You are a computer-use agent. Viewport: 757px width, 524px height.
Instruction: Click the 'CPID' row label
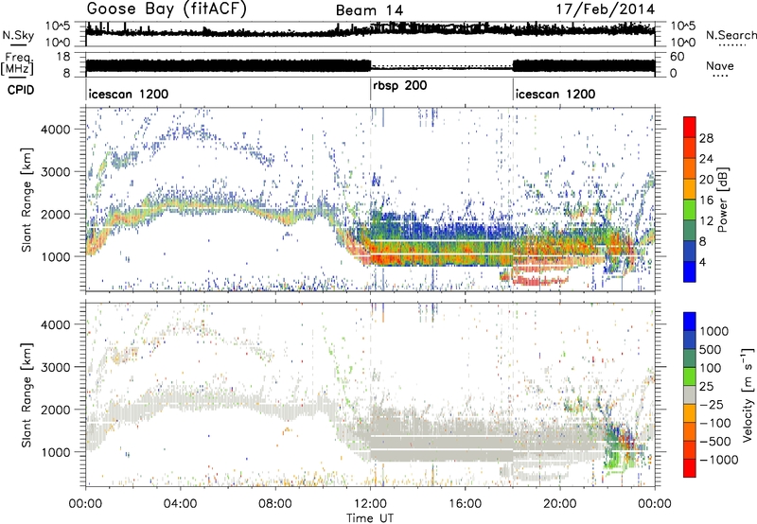[20, 90]
